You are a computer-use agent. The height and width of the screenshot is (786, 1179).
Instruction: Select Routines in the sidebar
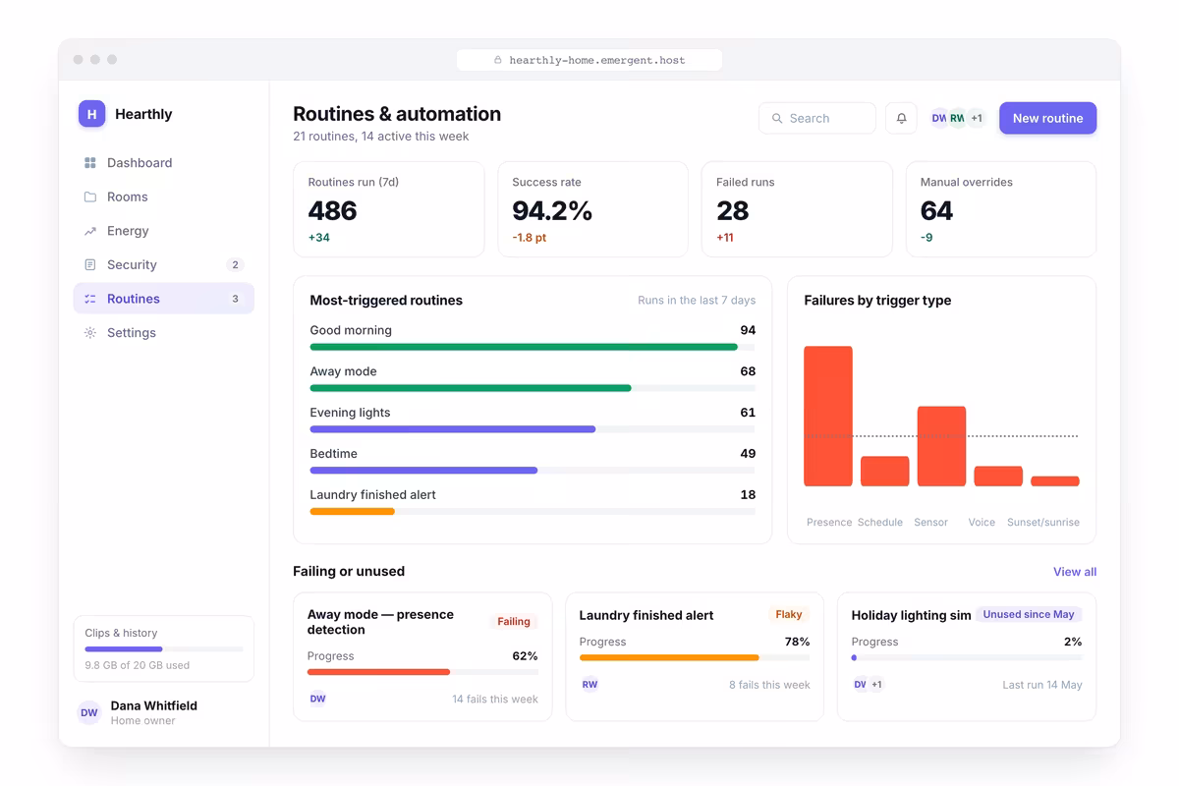pyautogui.click(x=163, y=299)
